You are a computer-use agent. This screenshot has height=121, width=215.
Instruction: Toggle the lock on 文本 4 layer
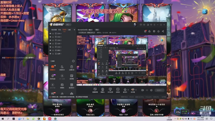pyautogui.click(x=53, y=33)
